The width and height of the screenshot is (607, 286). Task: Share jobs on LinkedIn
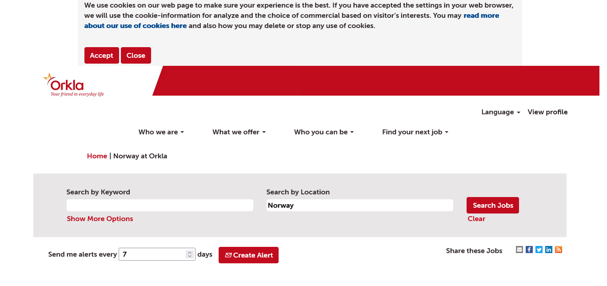click(x=549, y=250)
